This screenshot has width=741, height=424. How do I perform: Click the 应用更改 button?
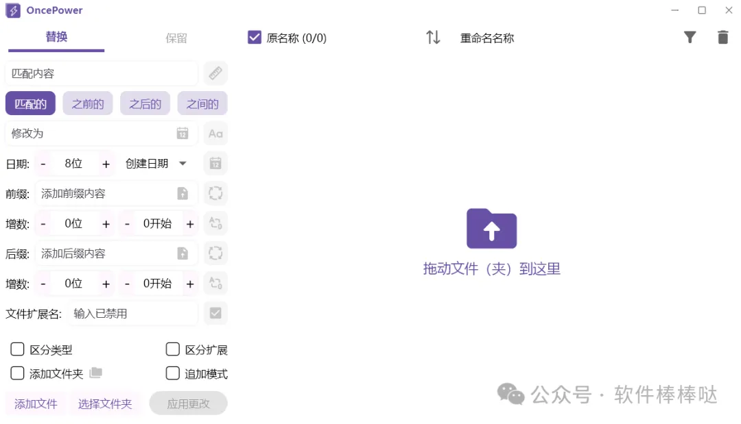(188, 403)
